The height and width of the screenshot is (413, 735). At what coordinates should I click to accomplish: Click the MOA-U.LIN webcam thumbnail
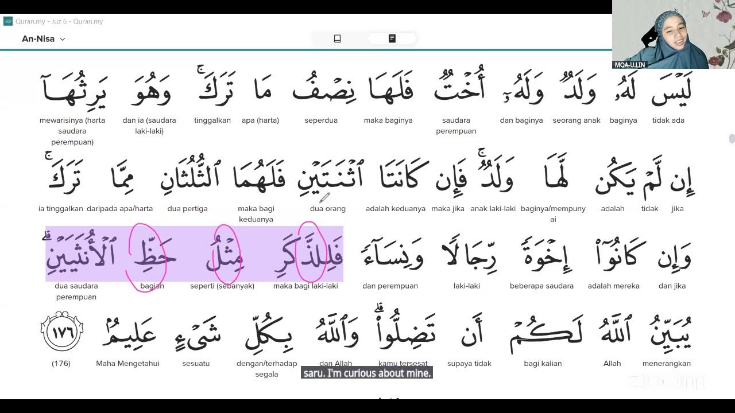(x=674, y=34)
